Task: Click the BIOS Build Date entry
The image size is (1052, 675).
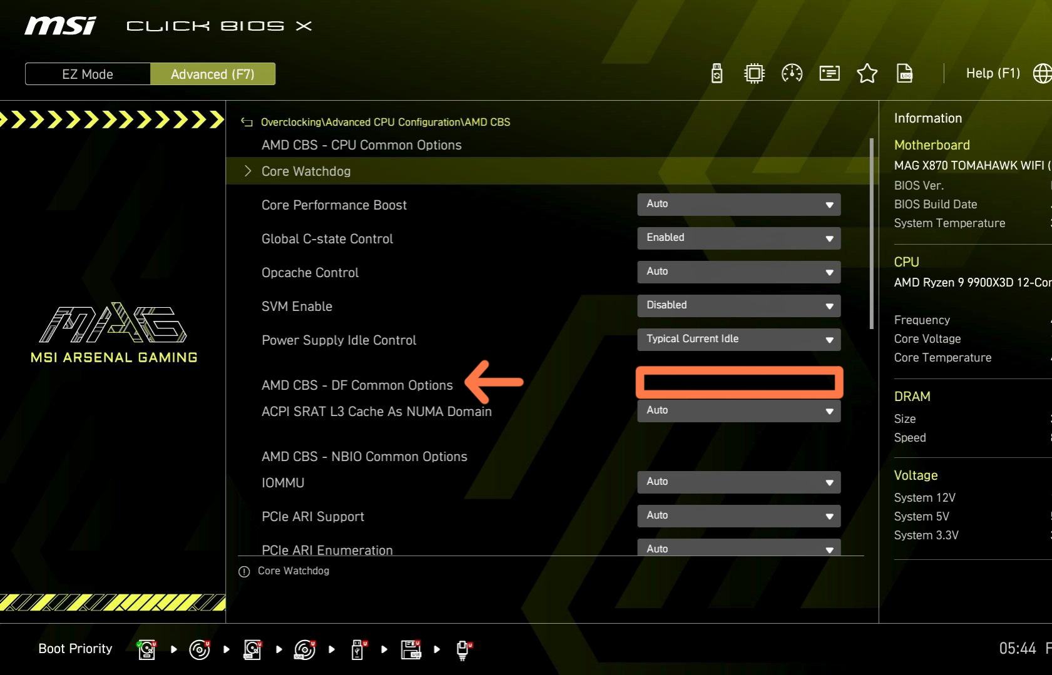Action: (x=936, y=205)
